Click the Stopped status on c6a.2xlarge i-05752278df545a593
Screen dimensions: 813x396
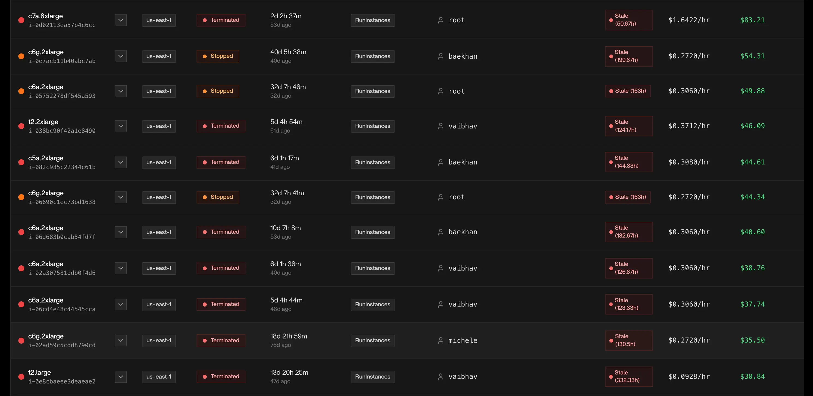pyautogui.click(x=218, y=91)
